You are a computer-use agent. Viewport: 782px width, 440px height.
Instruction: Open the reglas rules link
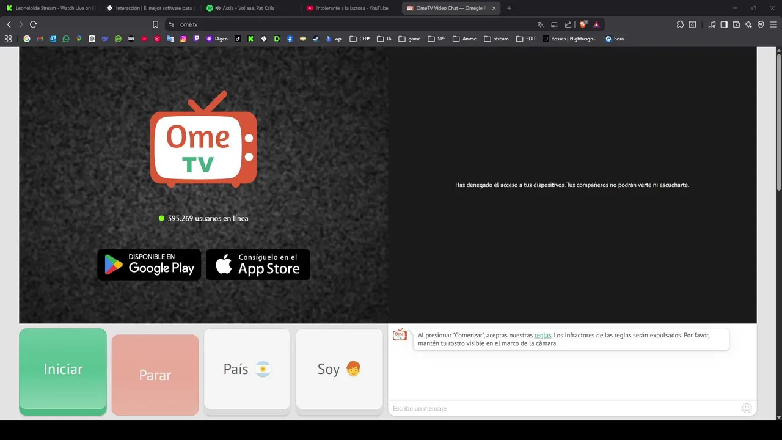(543, 335)
